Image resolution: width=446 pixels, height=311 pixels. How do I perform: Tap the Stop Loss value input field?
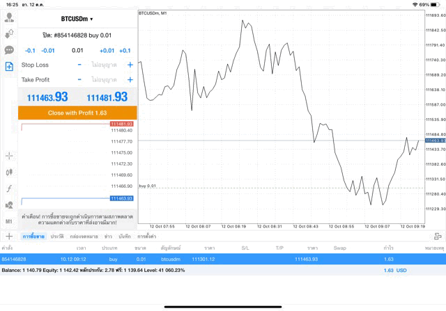[104, 65]
